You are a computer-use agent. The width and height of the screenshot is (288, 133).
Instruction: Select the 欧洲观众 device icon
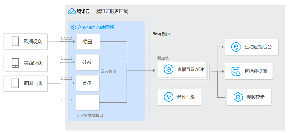click(x=15, y=42)
